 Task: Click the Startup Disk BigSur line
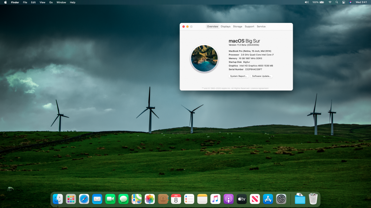click(x=239, y=62)
